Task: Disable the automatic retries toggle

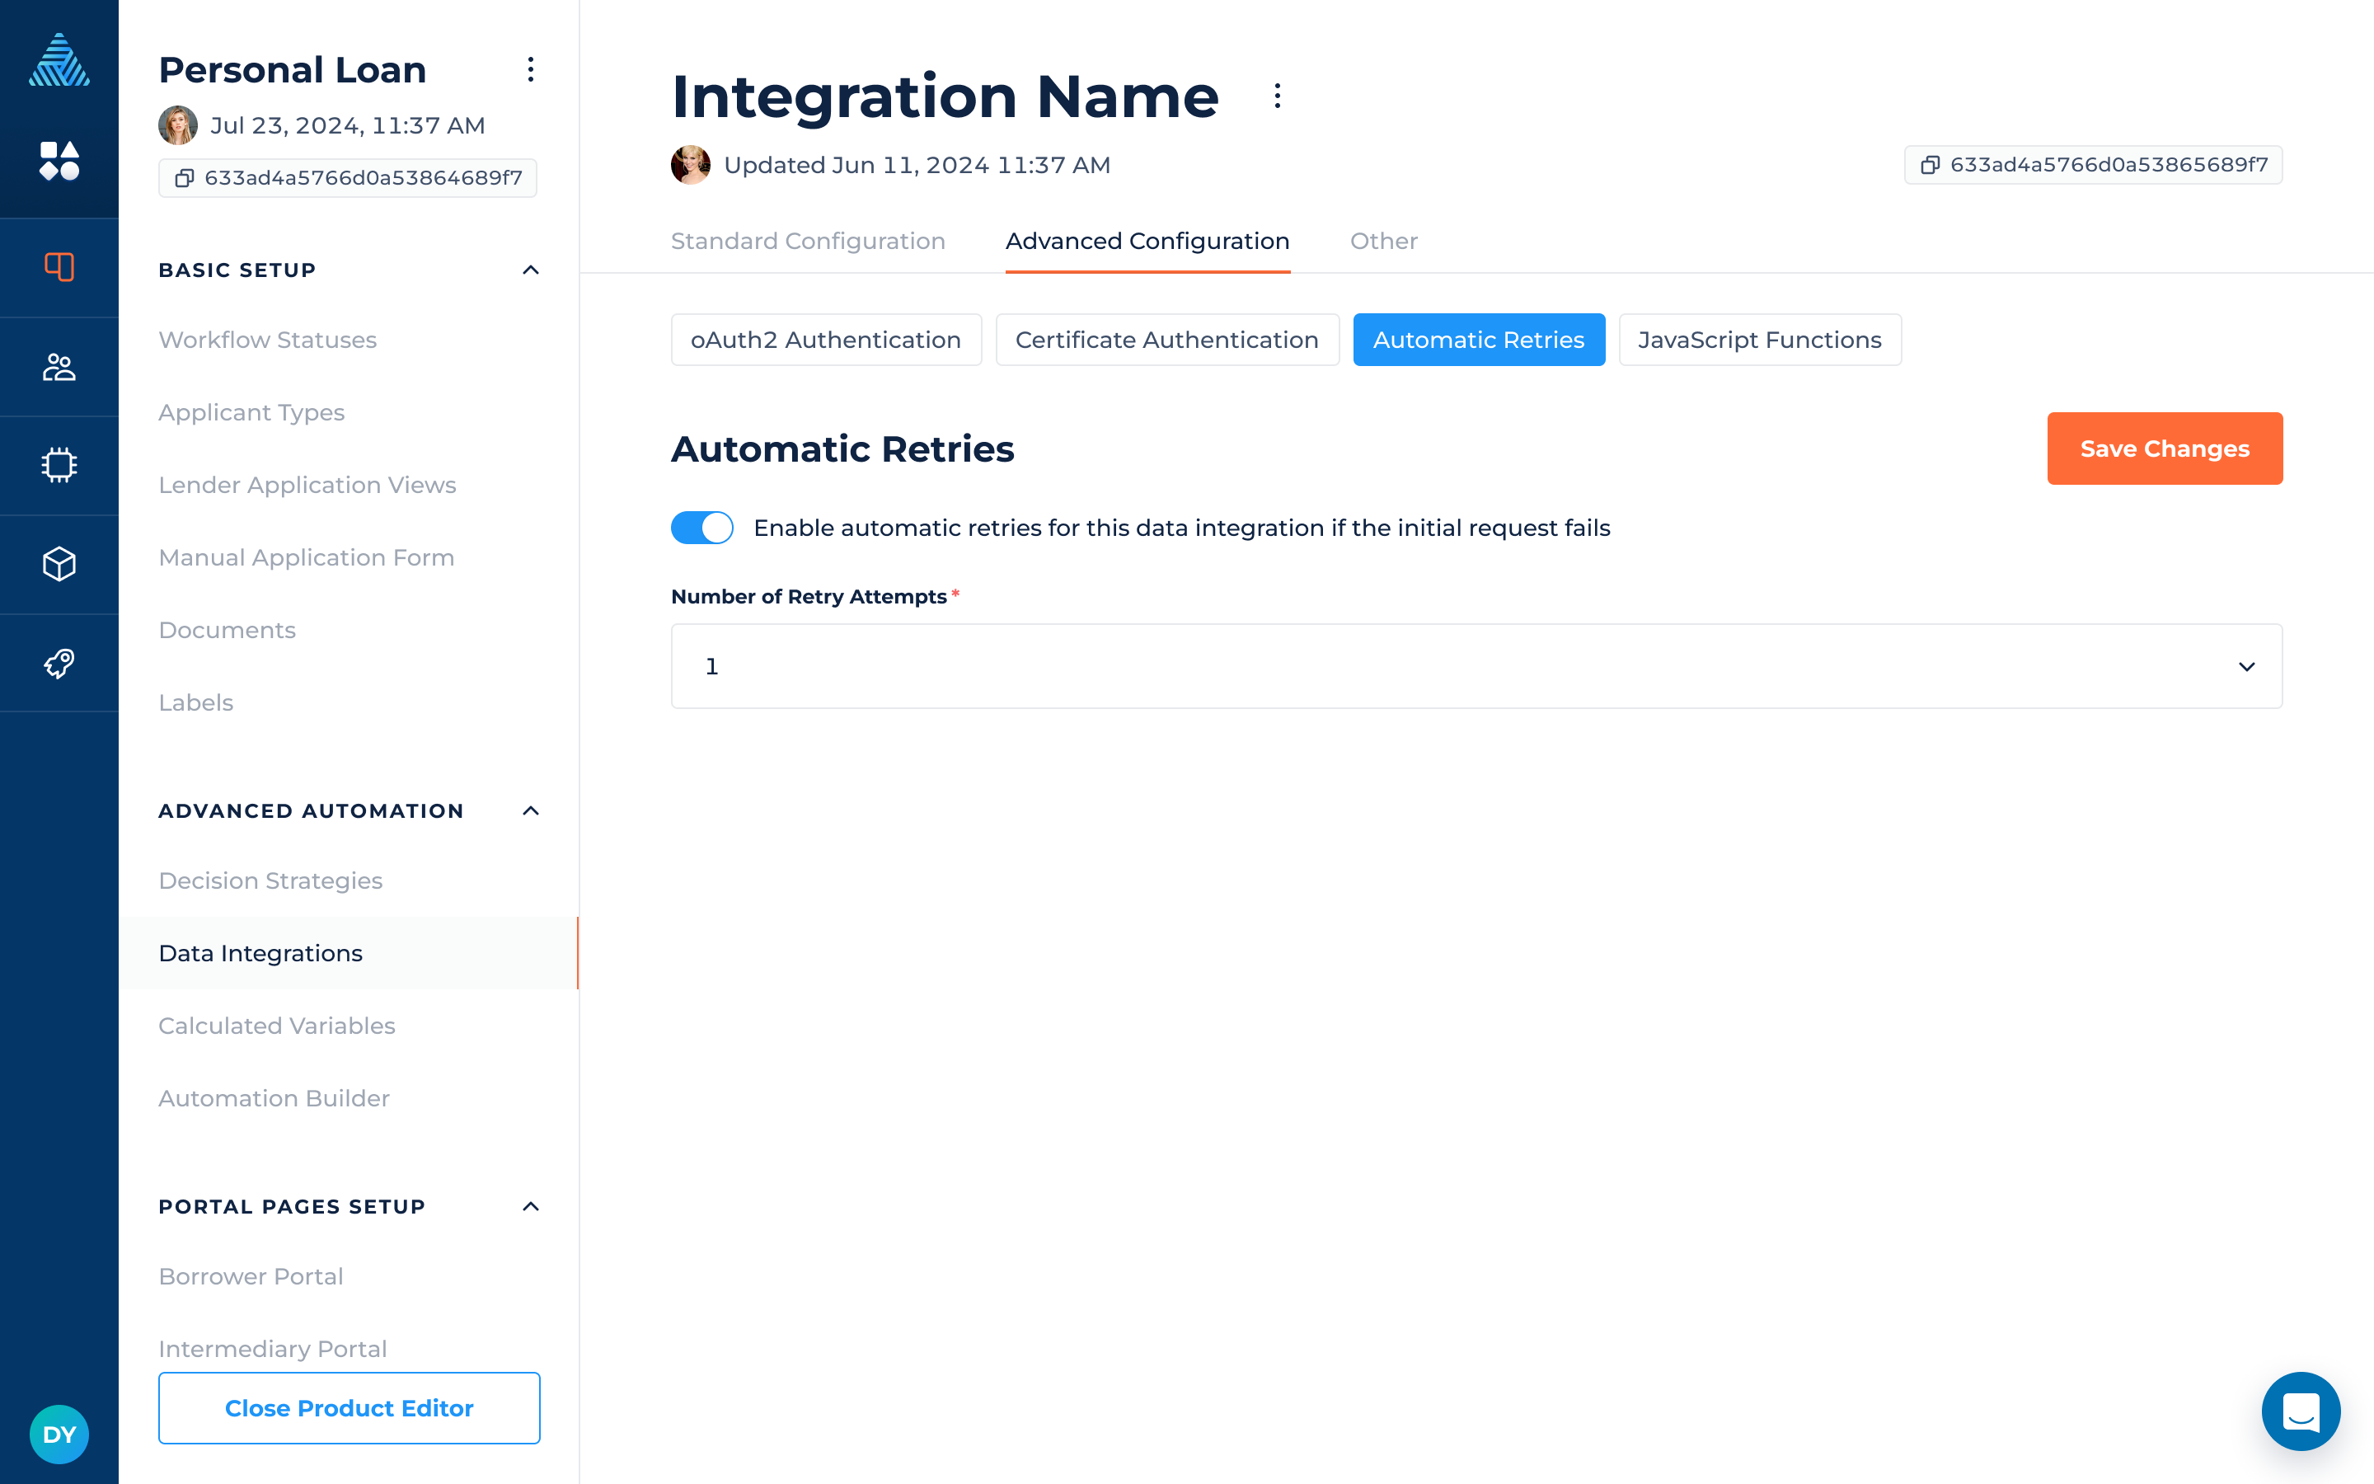Action: (701, 528)
